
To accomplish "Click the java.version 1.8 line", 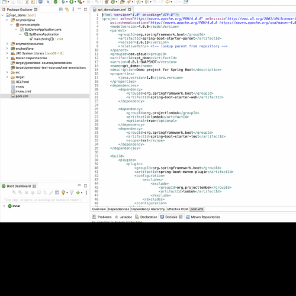I will point(150,78).
